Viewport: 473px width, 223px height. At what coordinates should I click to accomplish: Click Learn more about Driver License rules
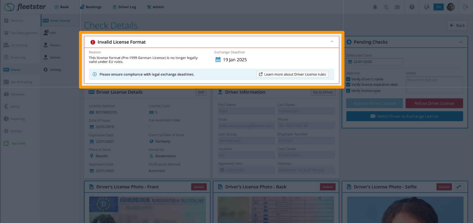292,74
